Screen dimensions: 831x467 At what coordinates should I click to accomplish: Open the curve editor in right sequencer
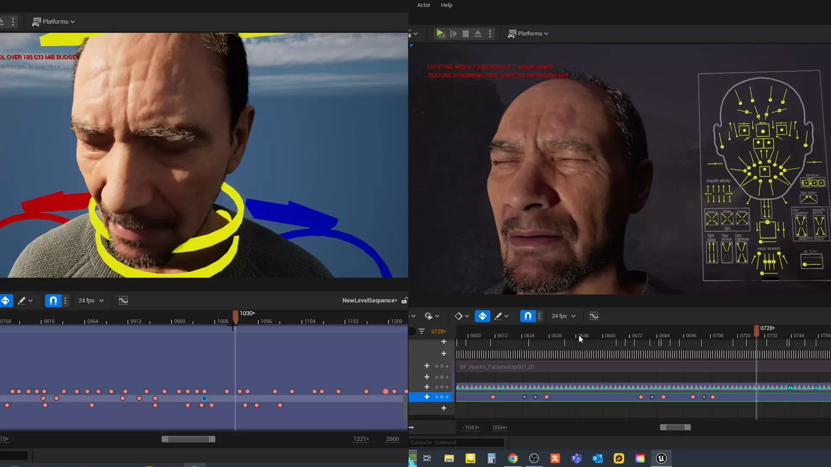pos(594,316)
